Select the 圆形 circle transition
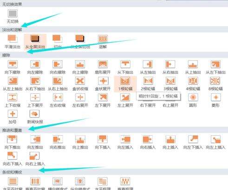 pyautogui.click(x=193, y=100)
